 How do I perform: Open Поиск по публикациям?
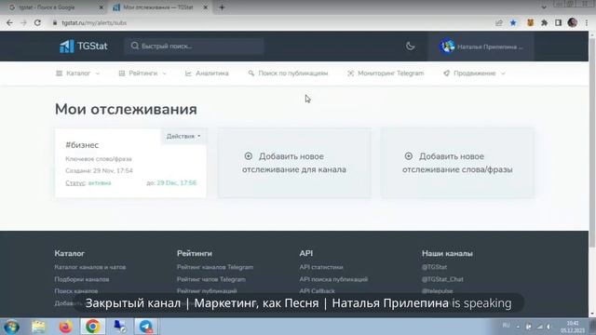288,74
